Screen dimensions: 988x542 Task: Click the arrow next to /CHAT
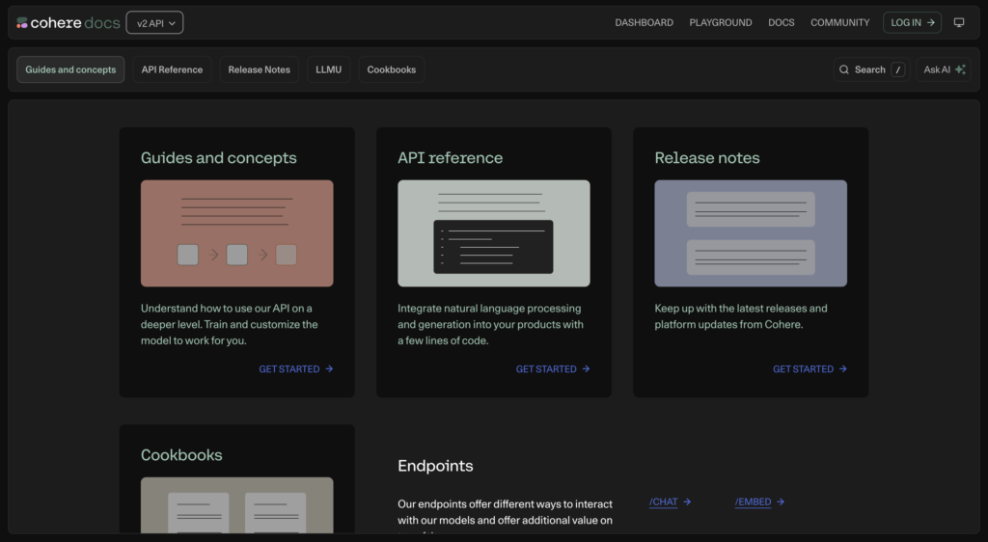[x=687, y=501]
